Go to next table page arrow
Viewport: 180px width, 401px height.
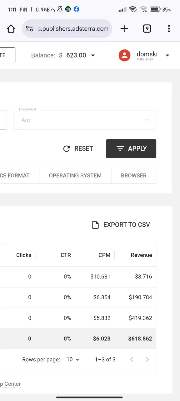147,359
